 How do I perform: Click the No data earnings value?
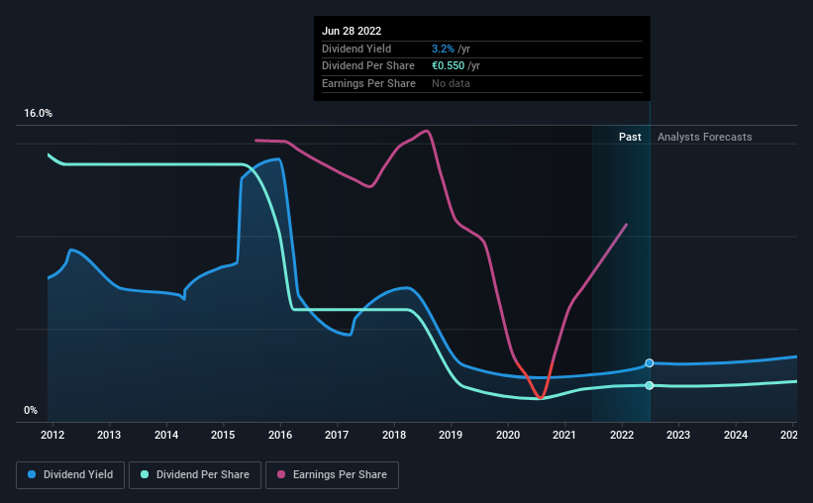pyautogui.click(x=452, y=83)
